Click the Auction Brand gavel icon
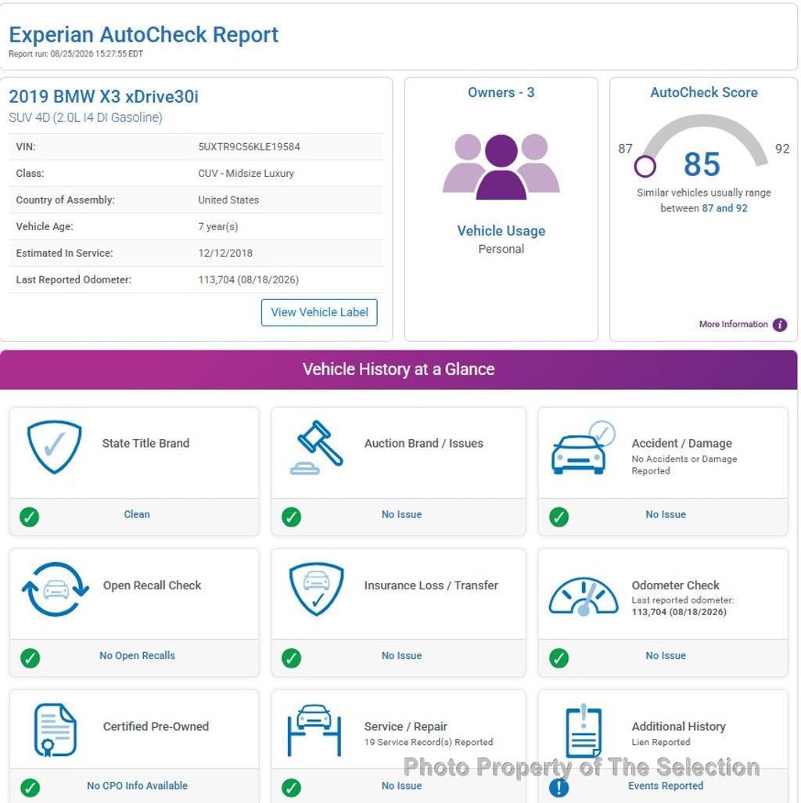Viewport: 801px width, 803px height. click(316, 448)
